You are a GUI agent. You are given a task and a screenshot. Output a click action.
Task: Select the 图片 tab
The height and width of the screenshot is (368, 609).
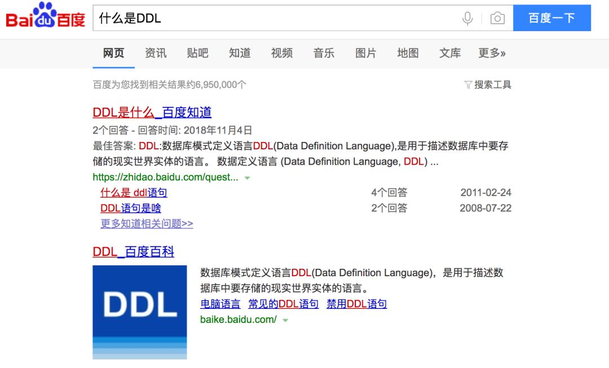pos(365,53)
